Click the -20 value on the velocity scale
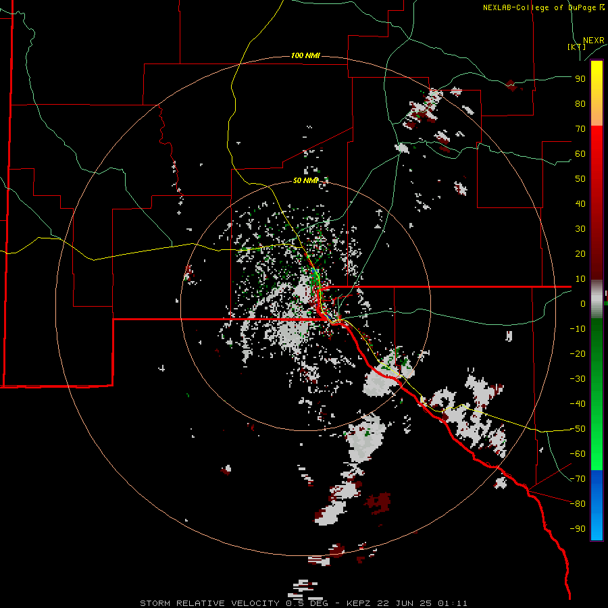 pyautogui.click(x=578, y=354)
